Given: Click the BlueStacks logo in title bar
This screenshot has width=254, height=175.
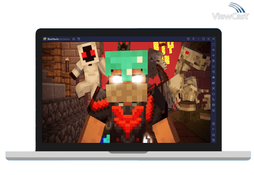Looking at the screenshot, I should [x=45, y=39].
